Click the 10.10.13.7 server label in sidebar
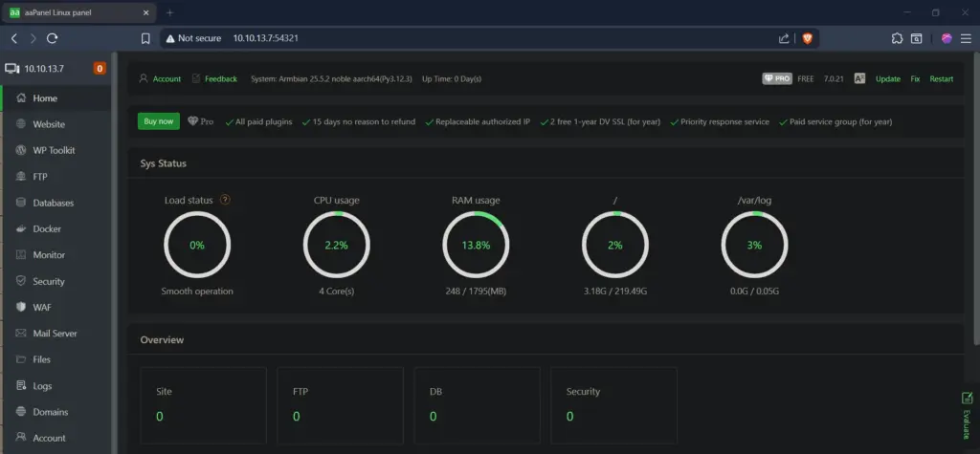980x454 pixels. (x=44, y=69)
